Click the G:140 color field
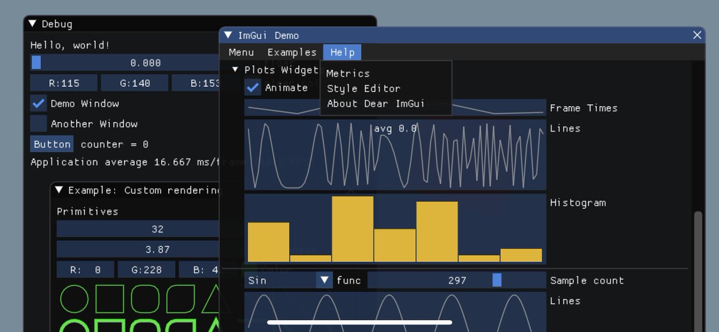The image size is (719, 332). point(134,83)
